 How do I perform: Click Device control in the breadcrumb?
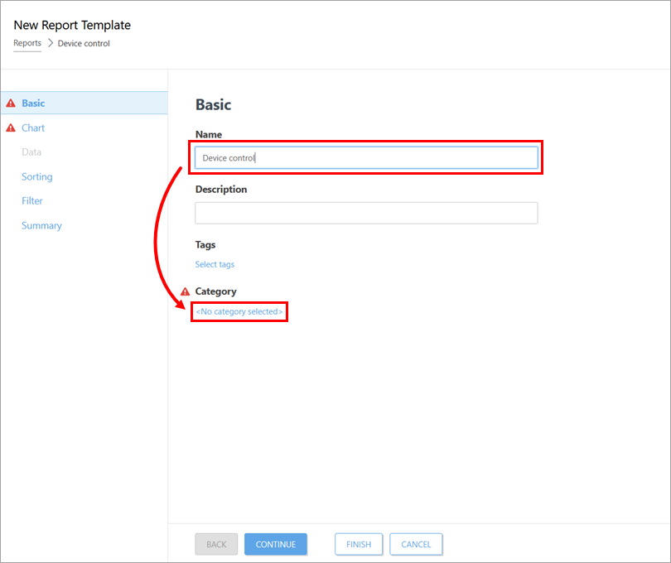coord(84,43)
